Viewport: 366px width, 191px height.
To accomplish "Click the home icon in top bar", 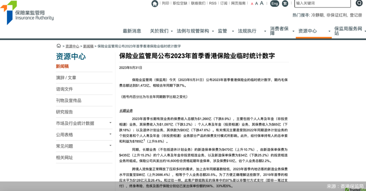I will click(155, 3).
